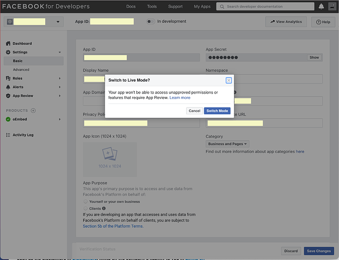
Task: Click the Privacy Policy URL field
Action: click(141, 123)
